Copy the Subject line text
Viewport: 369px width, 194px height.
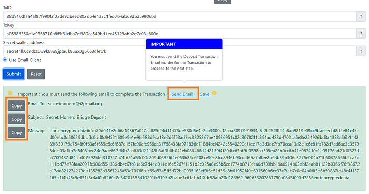[x=16, y=119]
